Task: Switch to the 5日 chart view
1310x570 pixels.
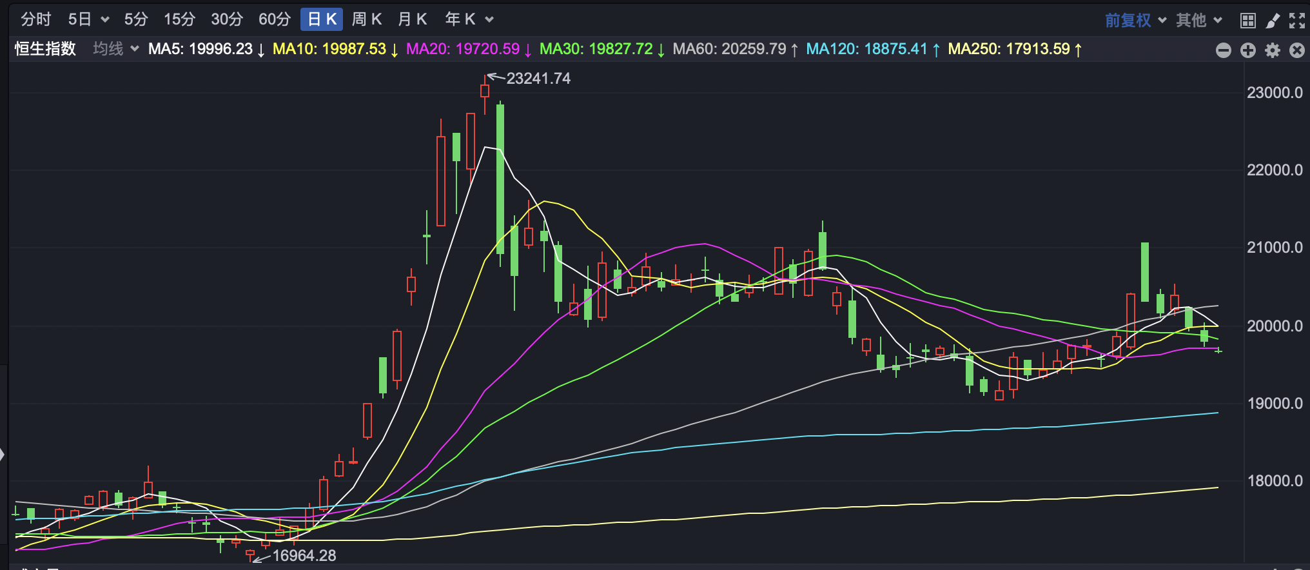Action: tap(80, 19)
